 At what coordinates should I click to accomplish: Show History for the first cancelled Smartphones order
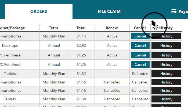[x=166, y=82]
